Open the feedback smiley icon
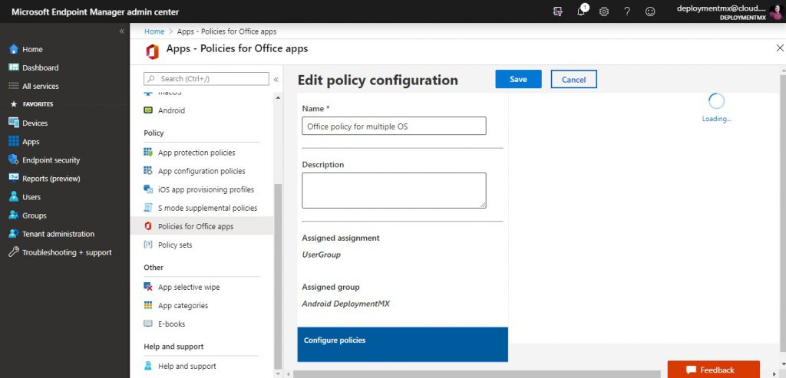Screen dimensions: 786x378 (x=650, y=12)
